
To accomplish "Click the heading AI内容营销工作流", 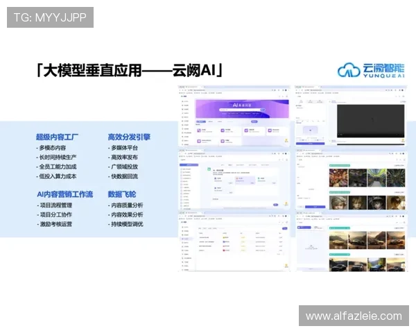I will click(65, 194).
